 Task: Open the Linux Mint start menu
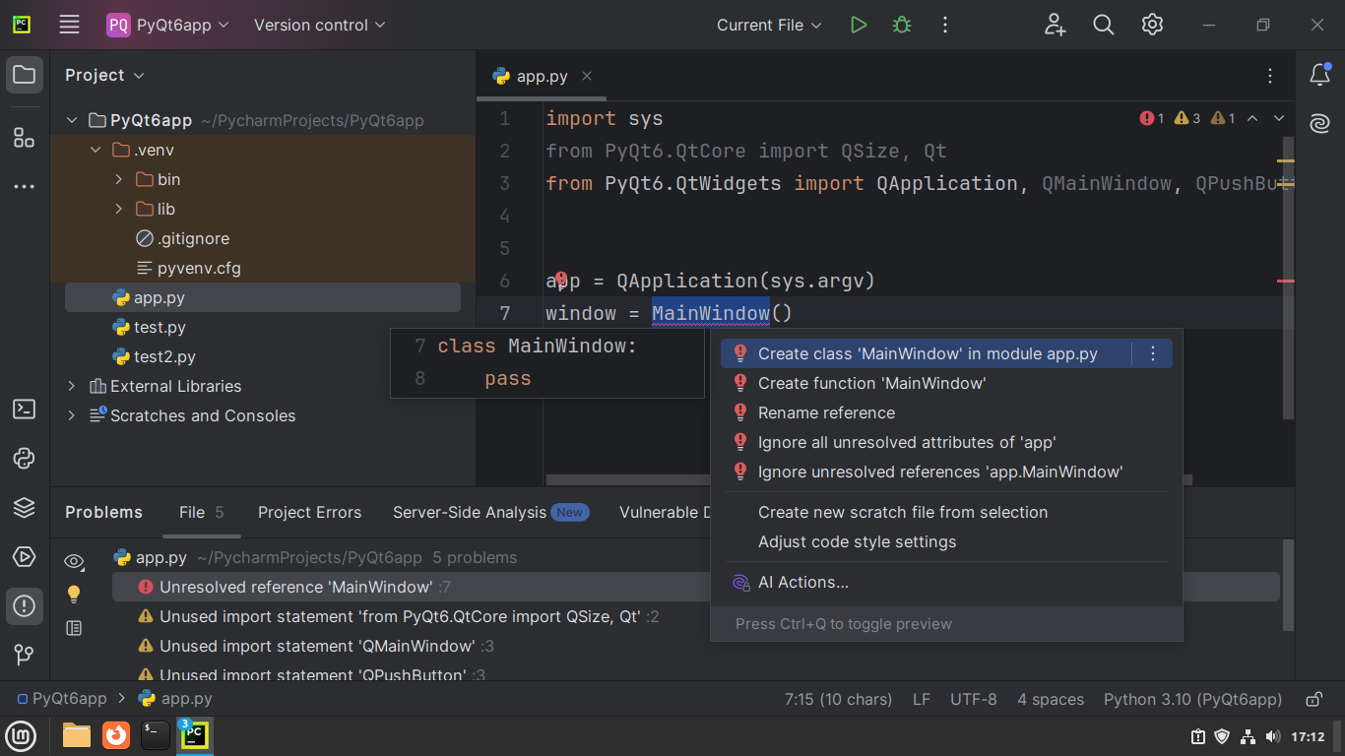tap(22, 735)
